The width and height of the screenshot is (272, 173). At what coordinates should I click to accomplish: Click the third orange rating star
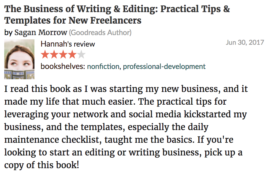[x=63, y=54]
